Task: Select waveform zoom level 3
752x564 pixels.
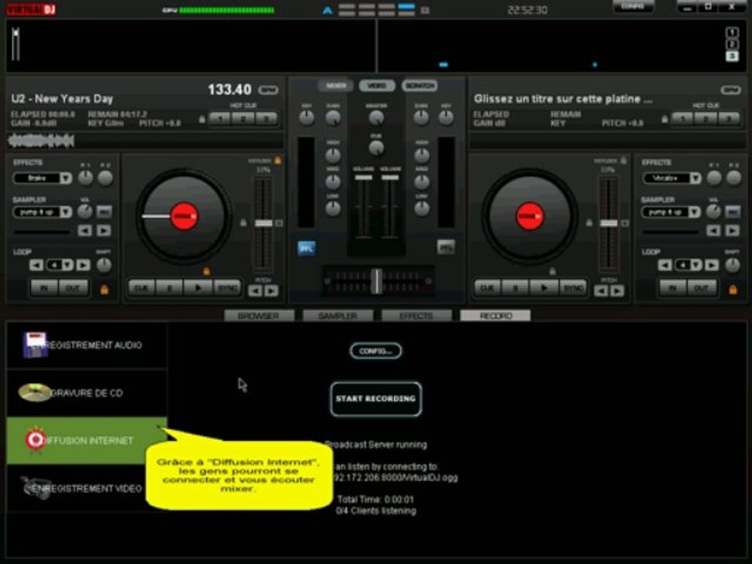Action: [x=732, y=56]
